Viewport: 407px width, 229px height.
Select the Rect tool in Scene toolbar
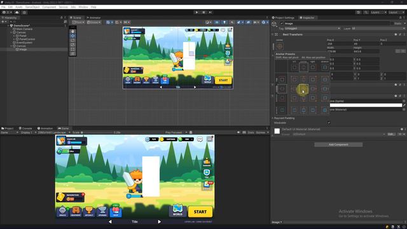click(x=73, y=49)
